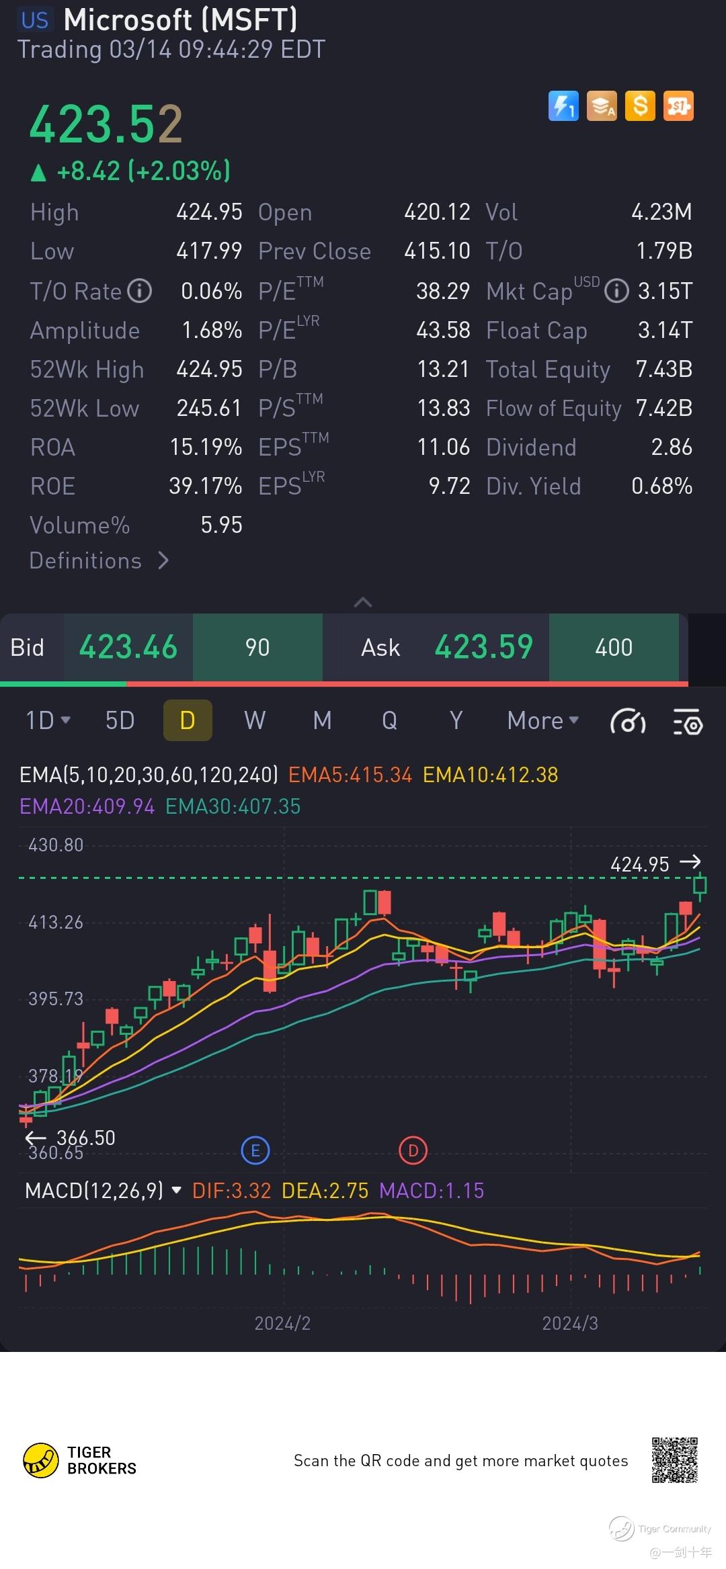Tap the EMA(5,10,20,30,60,120,240) indicator label
726x1569 pixels.
[149, 775]
